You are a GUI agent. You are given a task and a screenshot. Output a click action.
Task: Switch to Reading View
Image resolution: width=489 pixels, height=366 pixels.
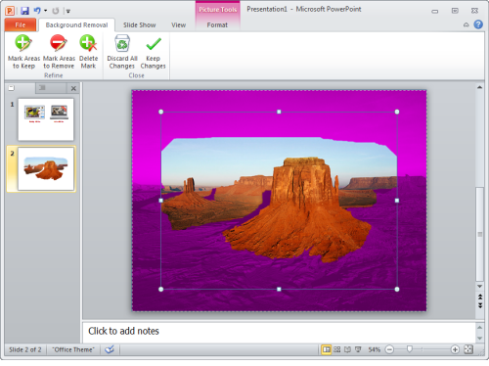347,349
